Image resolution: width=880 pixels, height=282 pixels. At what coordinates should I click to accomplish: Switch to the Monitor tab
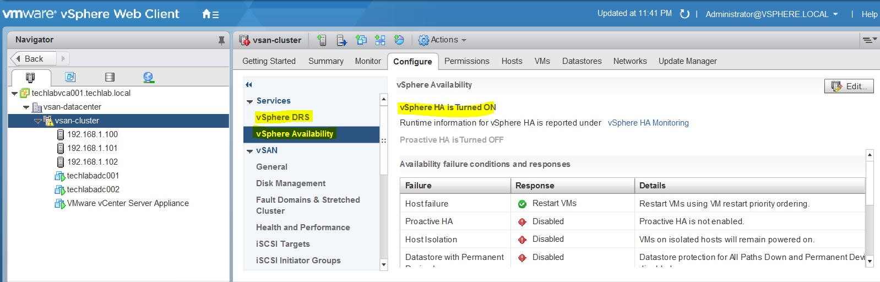[368, 61]
